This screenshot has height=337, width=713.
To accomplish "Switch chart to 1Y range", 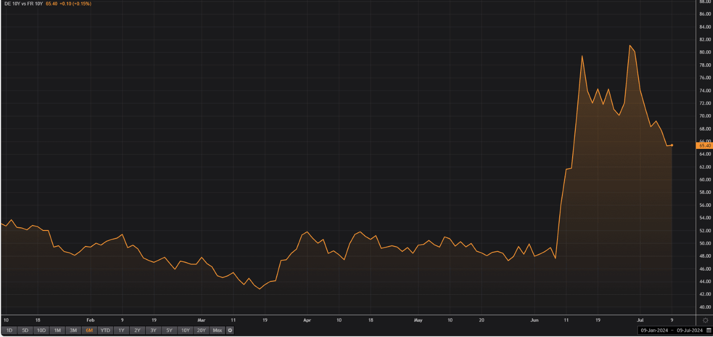I will pyautogui.click(x=122, y=330).
